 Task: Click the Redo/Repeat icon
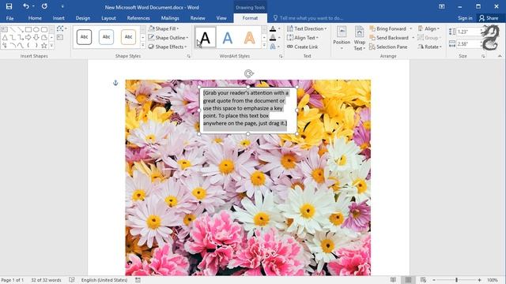[x=44, y=6]
